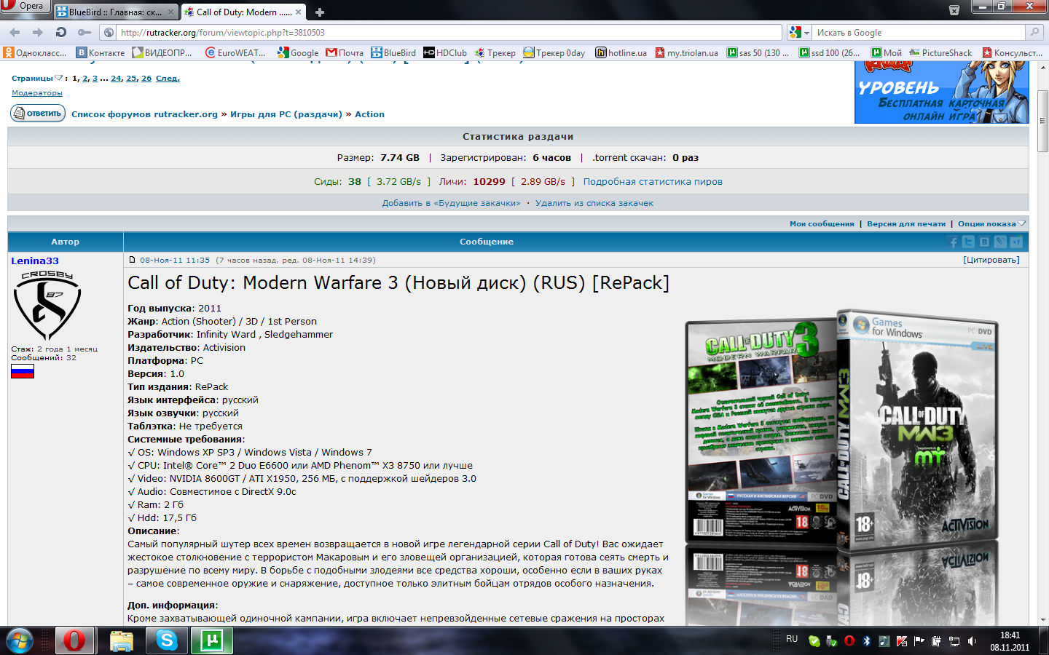
Task: Click Bluetooth icon in system tray
Action: coord(867,641)
